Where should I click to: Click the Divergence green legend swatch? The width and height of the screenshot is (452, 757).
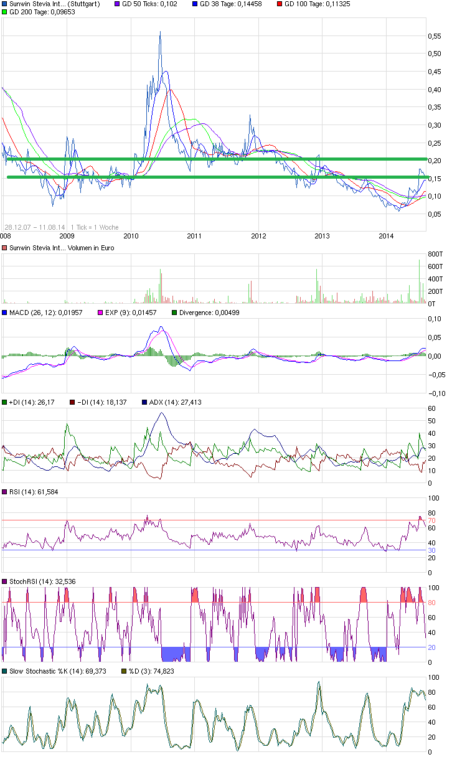coord(175,313)
